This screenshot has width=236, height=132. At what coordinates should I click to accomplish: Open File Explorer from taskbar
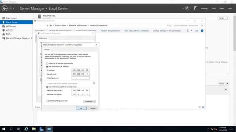tap(34, 129)
